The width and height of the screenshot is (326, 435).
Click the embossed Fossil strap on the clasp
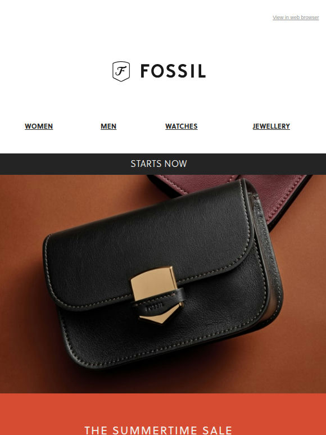158,301
